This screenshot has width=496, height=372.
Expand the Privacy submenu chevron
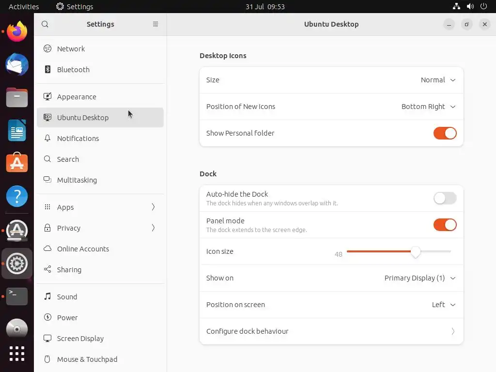(x=153, y=228)
